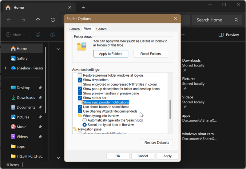Unpin Desktop using its pin icon

[x=40, y=88]
